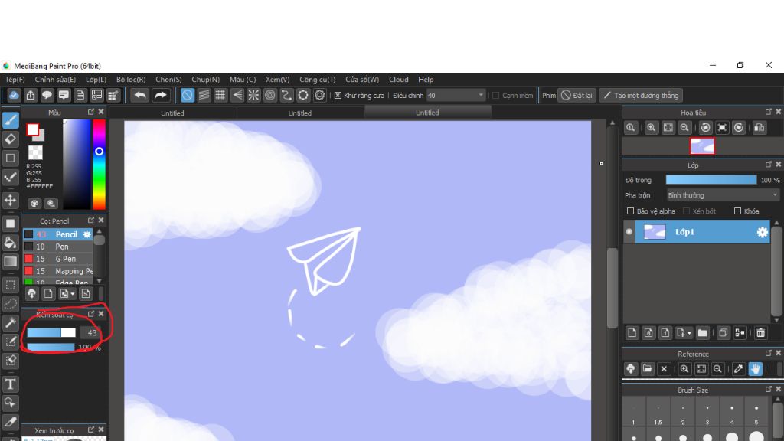
Task: Select the Mapping Pen brush in the list
Action: [58, 271]
